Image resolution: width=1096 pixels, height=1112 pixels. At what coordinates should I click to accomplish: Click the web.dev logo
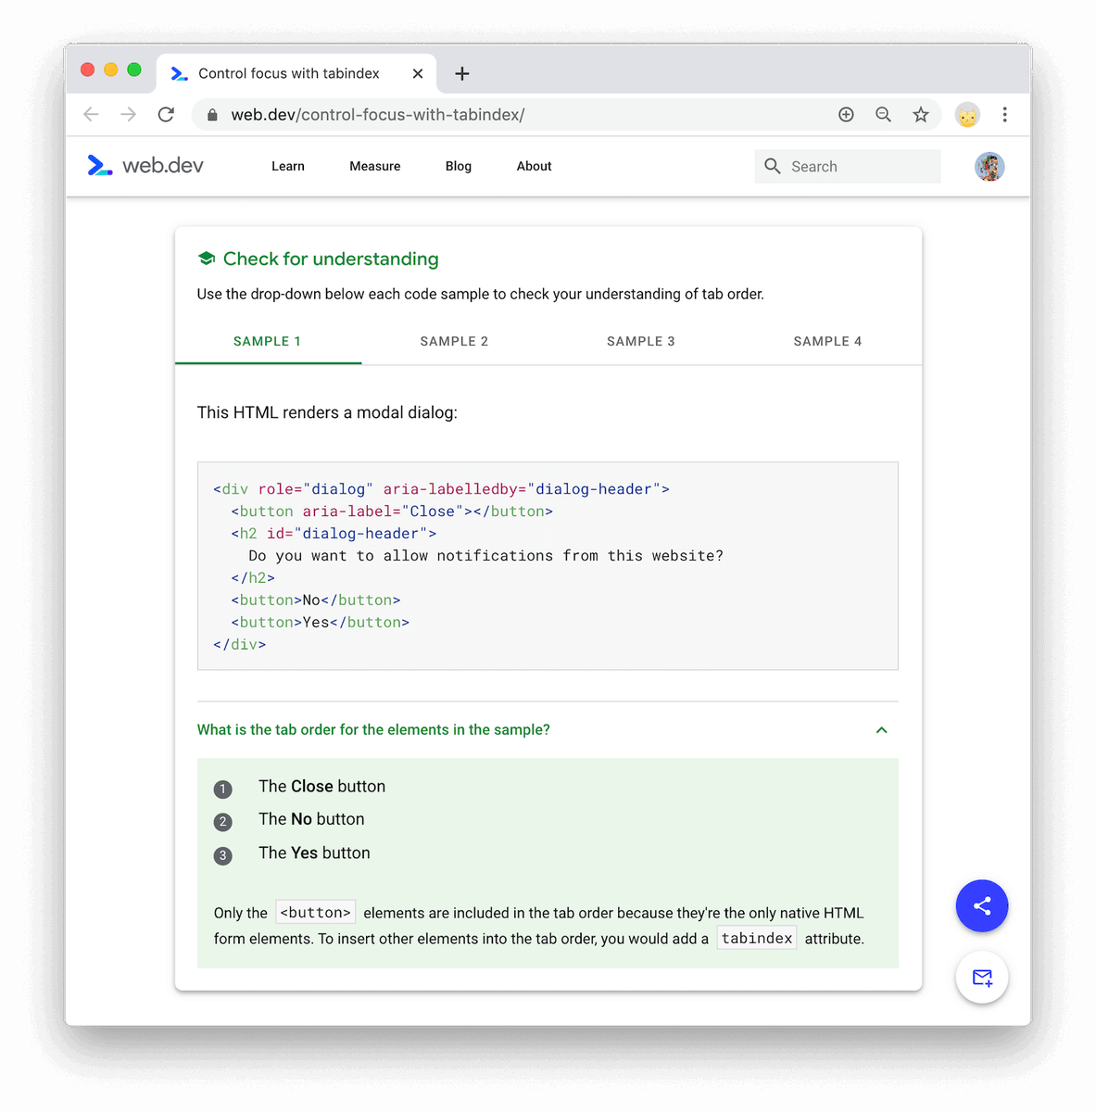point(145,166)
